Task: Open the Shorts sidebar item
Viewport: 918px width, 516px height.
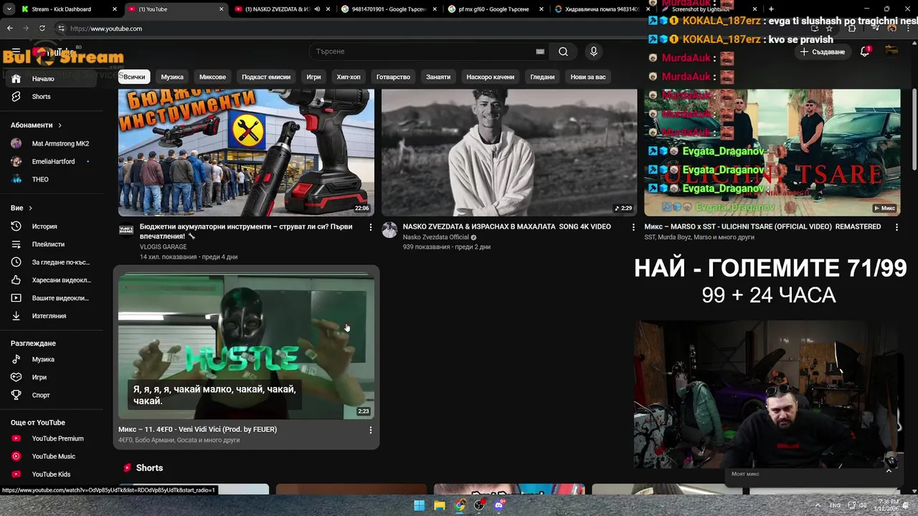Action: tap(52, 97)
